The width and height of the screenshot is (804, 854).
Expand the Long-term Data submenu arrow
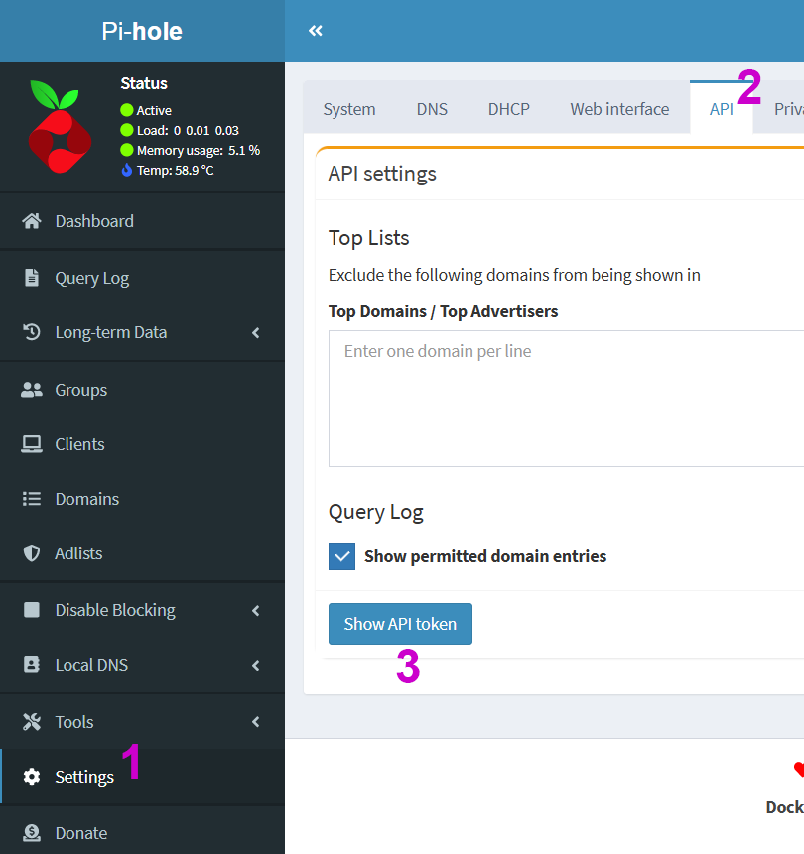[x=256, y=332]
